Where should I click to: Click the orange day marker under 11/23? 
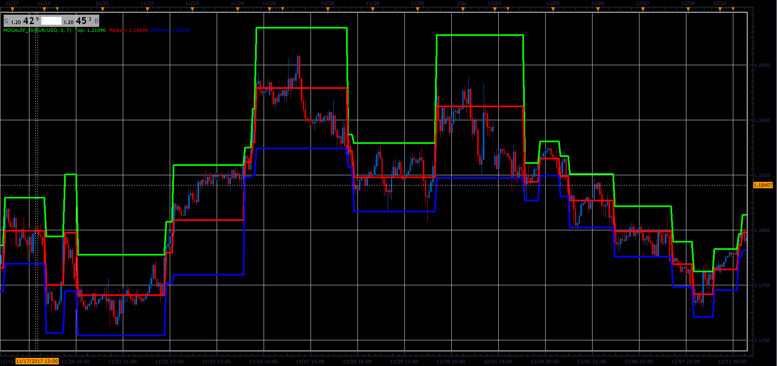(192, 9)
